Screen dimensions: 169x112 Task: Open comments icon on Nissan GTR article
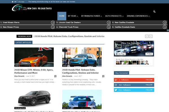click(55, 76)
